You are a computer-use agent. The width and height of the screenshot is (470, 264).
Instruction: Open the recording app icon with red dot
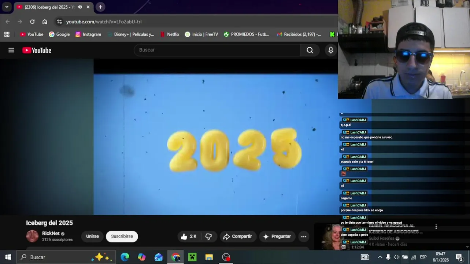coord(226,257)
